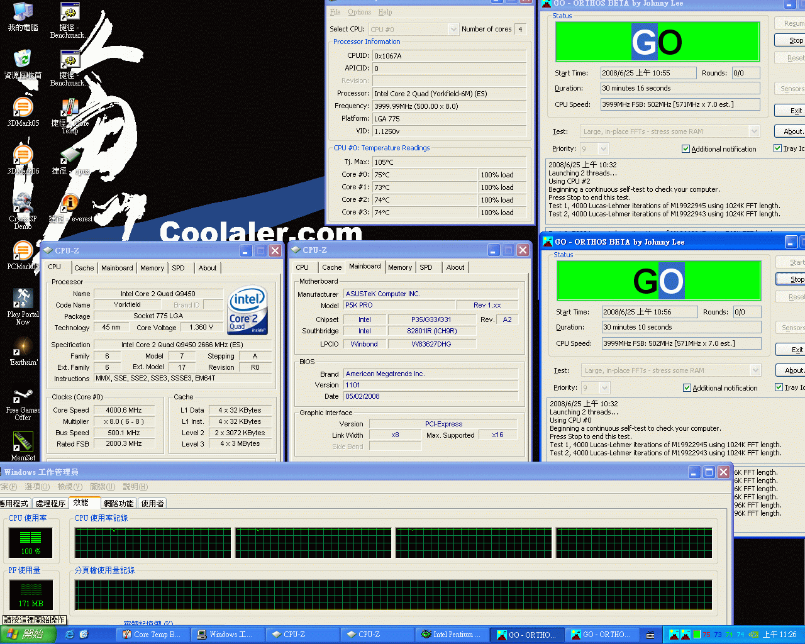The image size is (805, 644).
Task: Open the Help menu in Core Temp
Action: click(385, 12)
